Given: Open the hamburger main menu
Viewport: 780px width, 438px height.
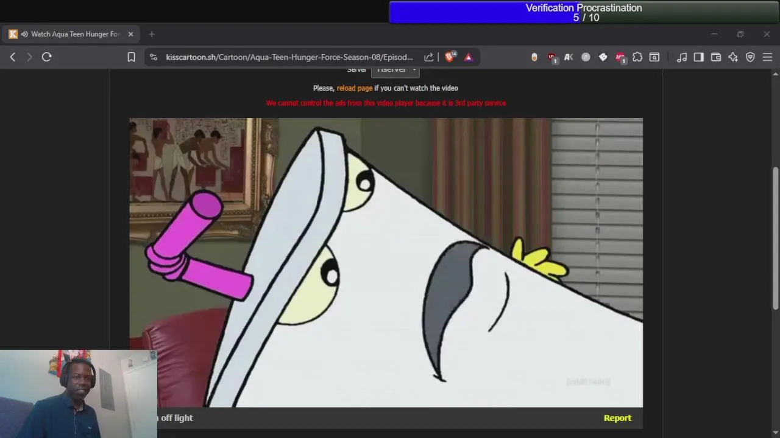Looking at the screenshot, I should point(767,57).
